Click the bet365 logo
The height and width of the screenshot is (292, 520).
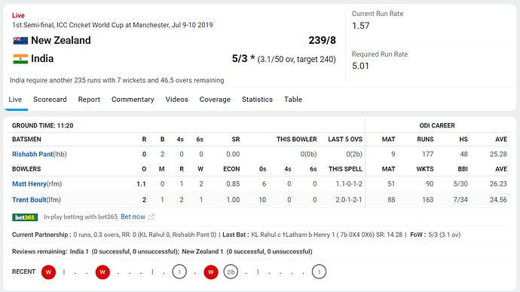tap(25, 217)
